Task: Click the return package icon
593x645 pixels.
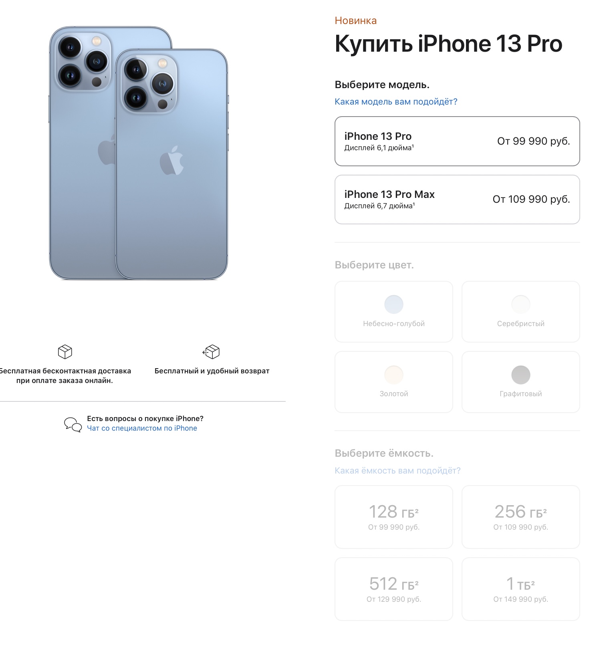Action: point(211,352)
